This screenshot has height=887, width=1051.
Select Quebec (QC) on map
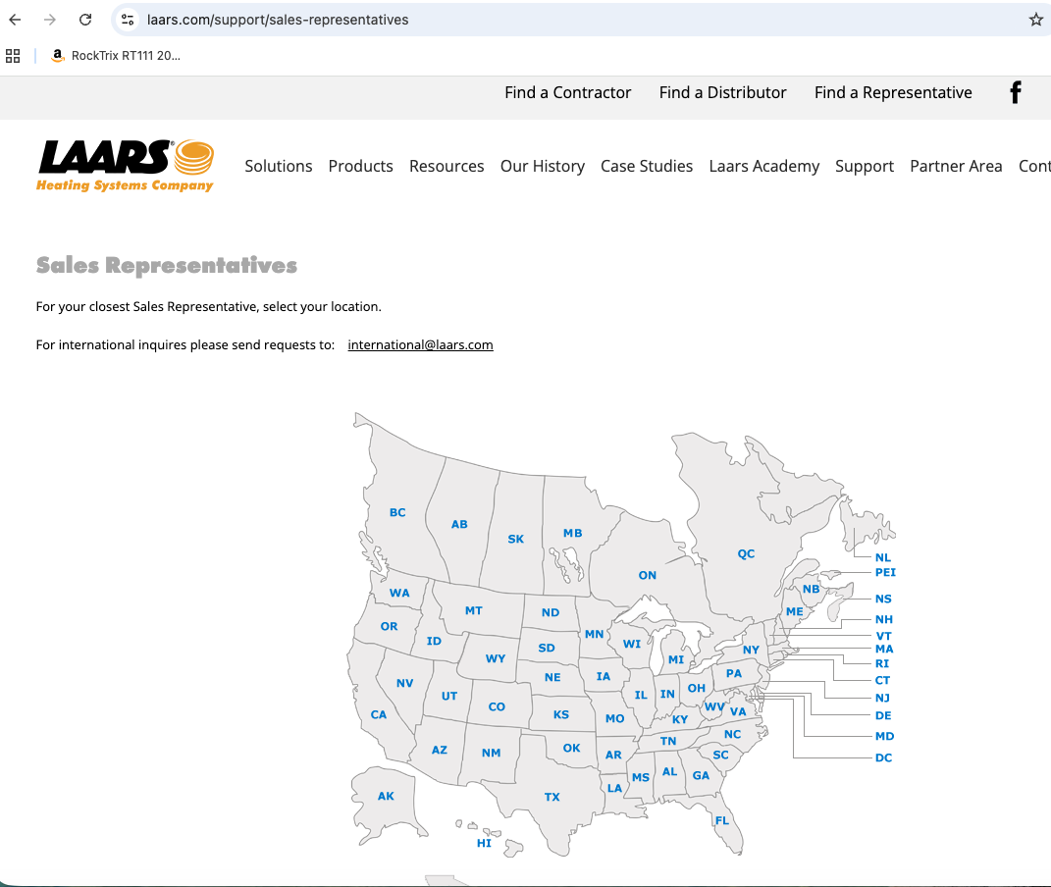(746, 554)
